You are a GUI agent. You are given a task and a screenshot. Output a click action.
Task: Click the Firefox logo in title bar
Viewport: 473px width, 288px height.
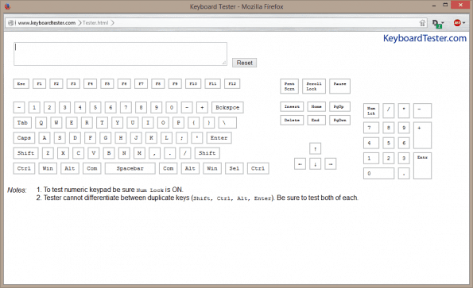[7, 6]
